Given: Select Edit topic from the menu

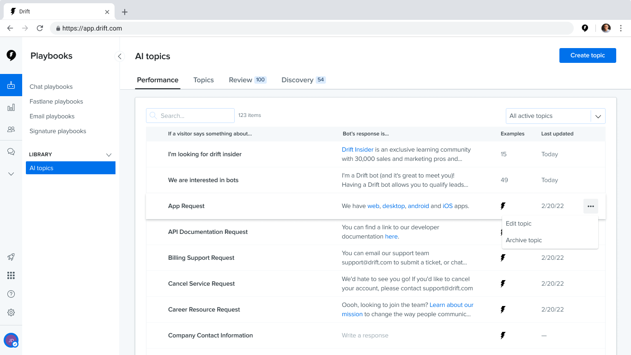Looking at the screenshot, I should pos(550,224).
